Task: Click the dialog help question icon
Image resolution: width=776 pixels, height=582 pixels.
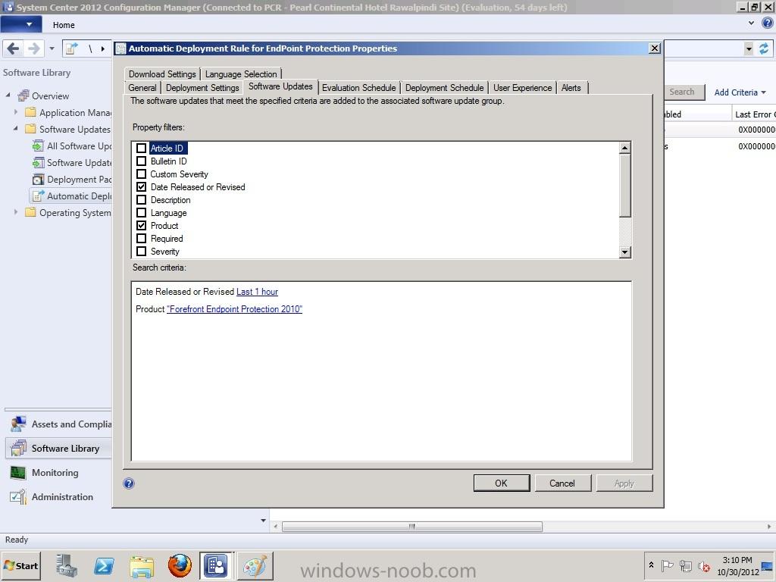Action: [129, 483]
